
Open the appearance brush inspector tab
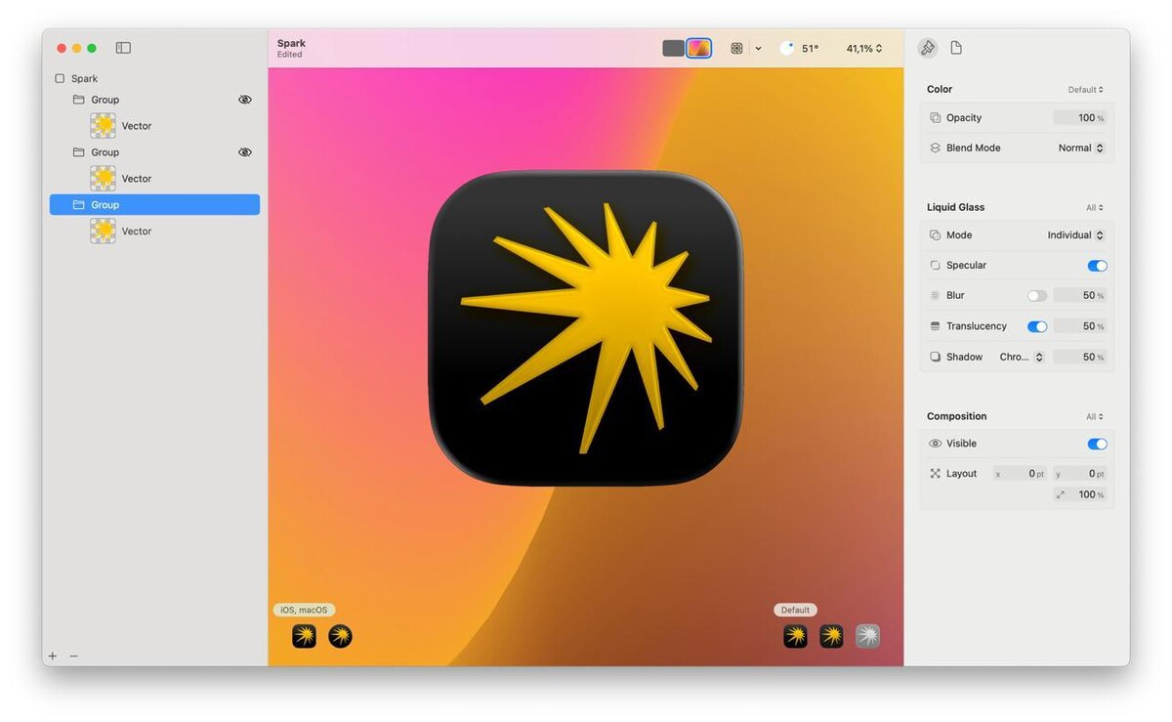click(928, 48)
